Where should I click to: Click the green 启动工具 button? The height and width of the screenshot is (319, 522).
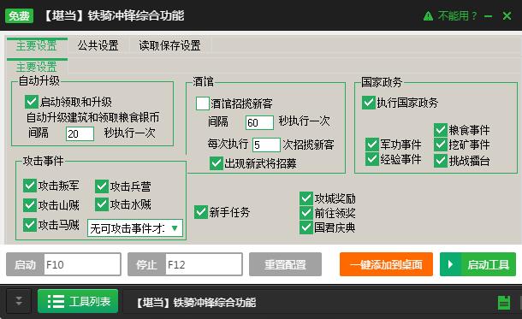click(478, 264)
